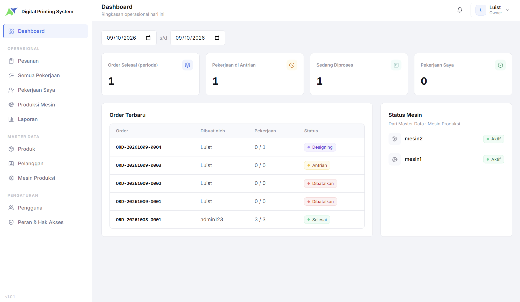The width and height of the screenshot is (520, 302).
Task: Click the Sedang Diproses card icon
Action: (396, 65)
